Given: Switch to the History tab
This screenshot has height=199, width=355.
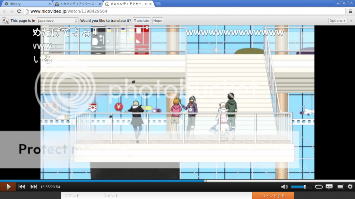Looking at the screenshot, I should click(x=26, y=4).
